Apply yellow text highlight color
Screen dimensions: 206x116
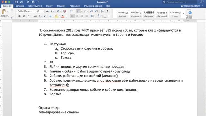57,16
